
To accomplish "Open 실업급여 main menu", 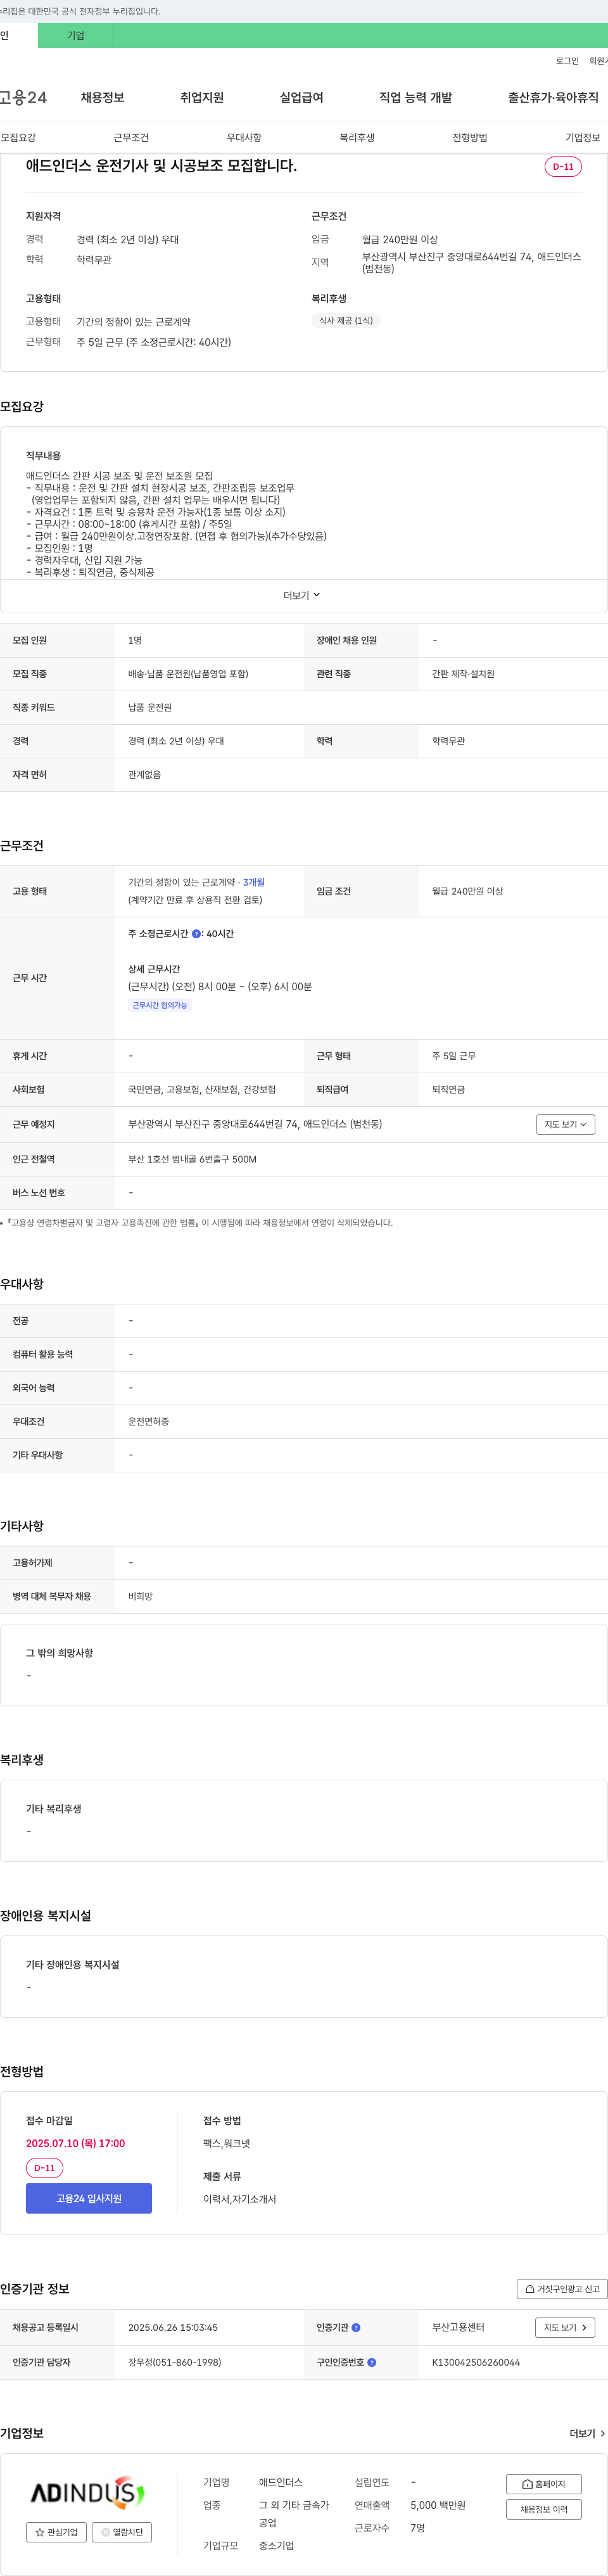I will pos(301,97).
